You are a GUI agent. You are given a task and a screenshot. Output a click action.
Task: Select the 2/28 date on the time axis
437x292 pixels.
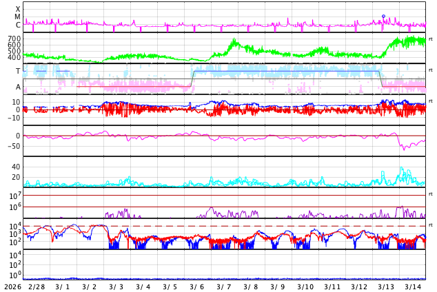click(x=37, y=286)
